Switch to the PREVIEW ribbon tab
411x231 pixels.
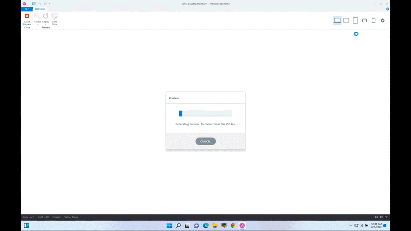click(x=40, y=9)
